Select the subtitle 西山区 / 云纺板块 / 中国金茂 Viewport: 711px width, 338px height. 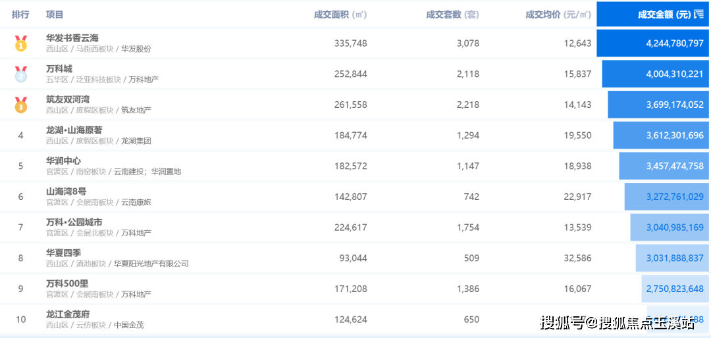tap(95, 326)
